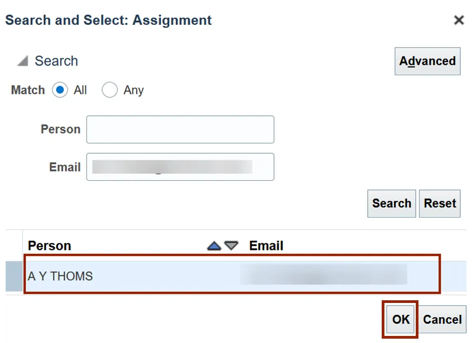The image size is (472, 343).
Task: Click the email cell in the result row
Action: click(x=323, y=275)
